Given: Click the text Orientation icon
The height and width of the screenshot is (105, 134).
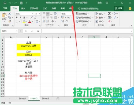Looking at the screenshot, I should 53,21.
